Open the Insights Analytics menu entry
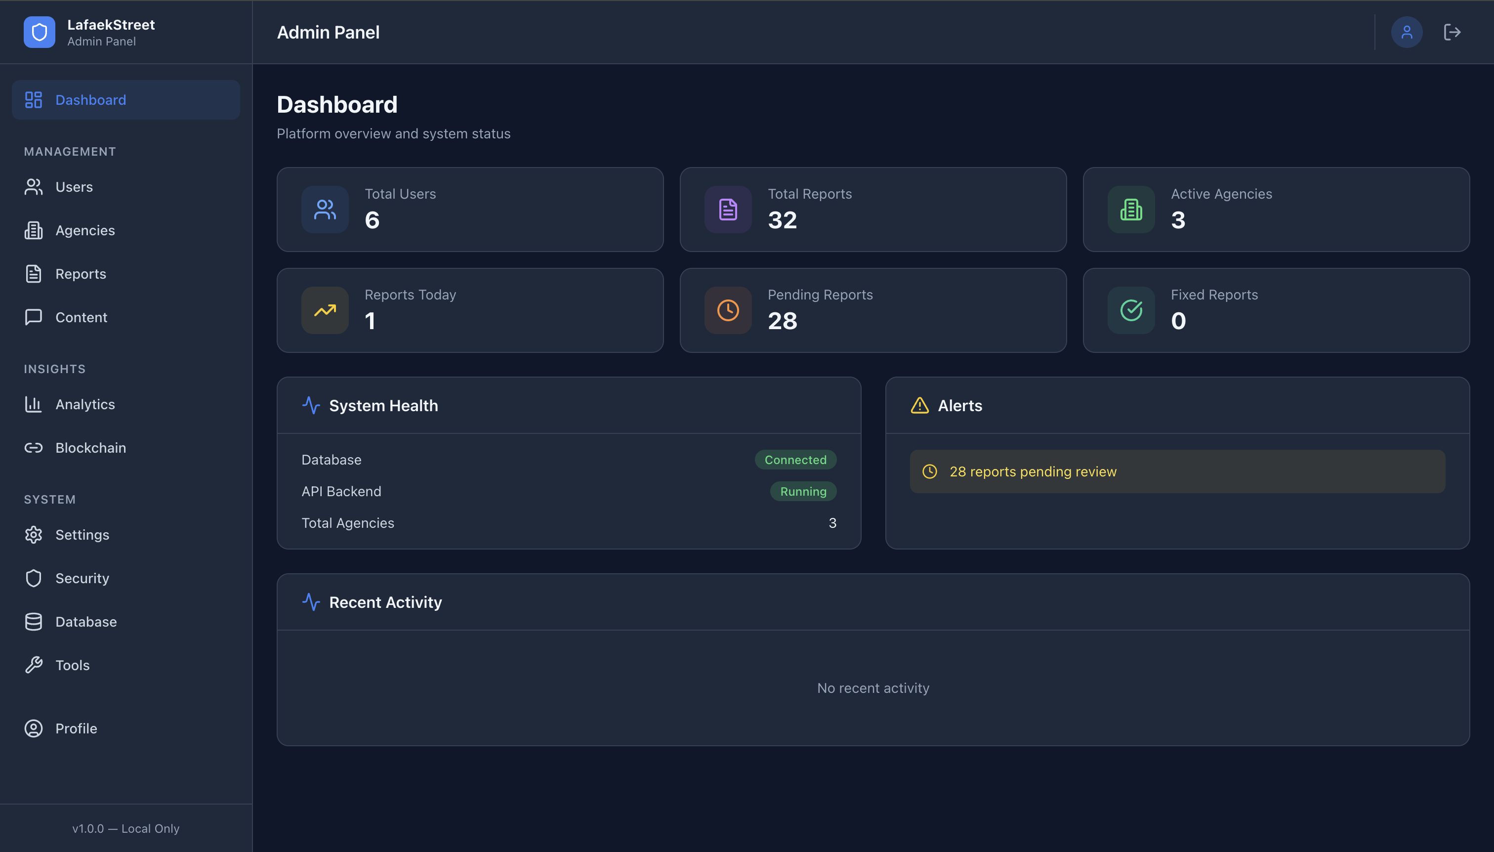 85,404
